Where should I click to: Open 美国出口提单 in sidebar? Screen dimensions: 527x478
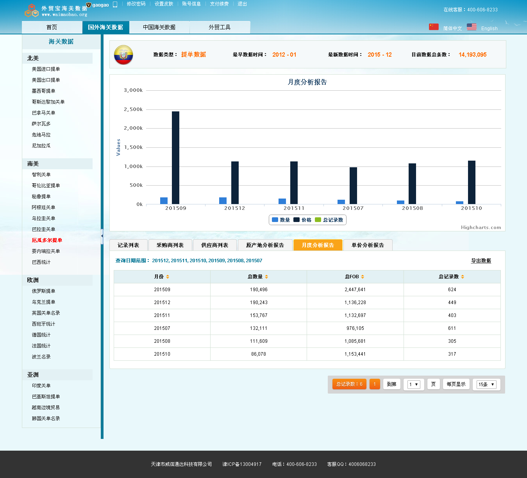46,80
